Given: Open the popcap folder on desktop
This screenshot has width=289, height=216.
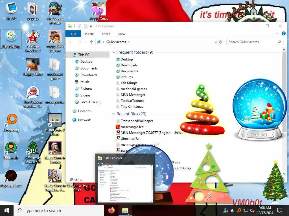Looking at the screenshot, I should point(33,11).
